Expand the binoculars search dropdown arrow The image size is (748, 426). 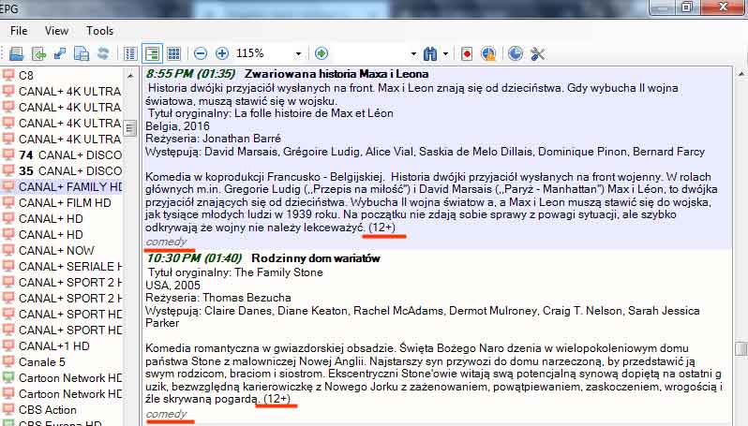(446, 53)
